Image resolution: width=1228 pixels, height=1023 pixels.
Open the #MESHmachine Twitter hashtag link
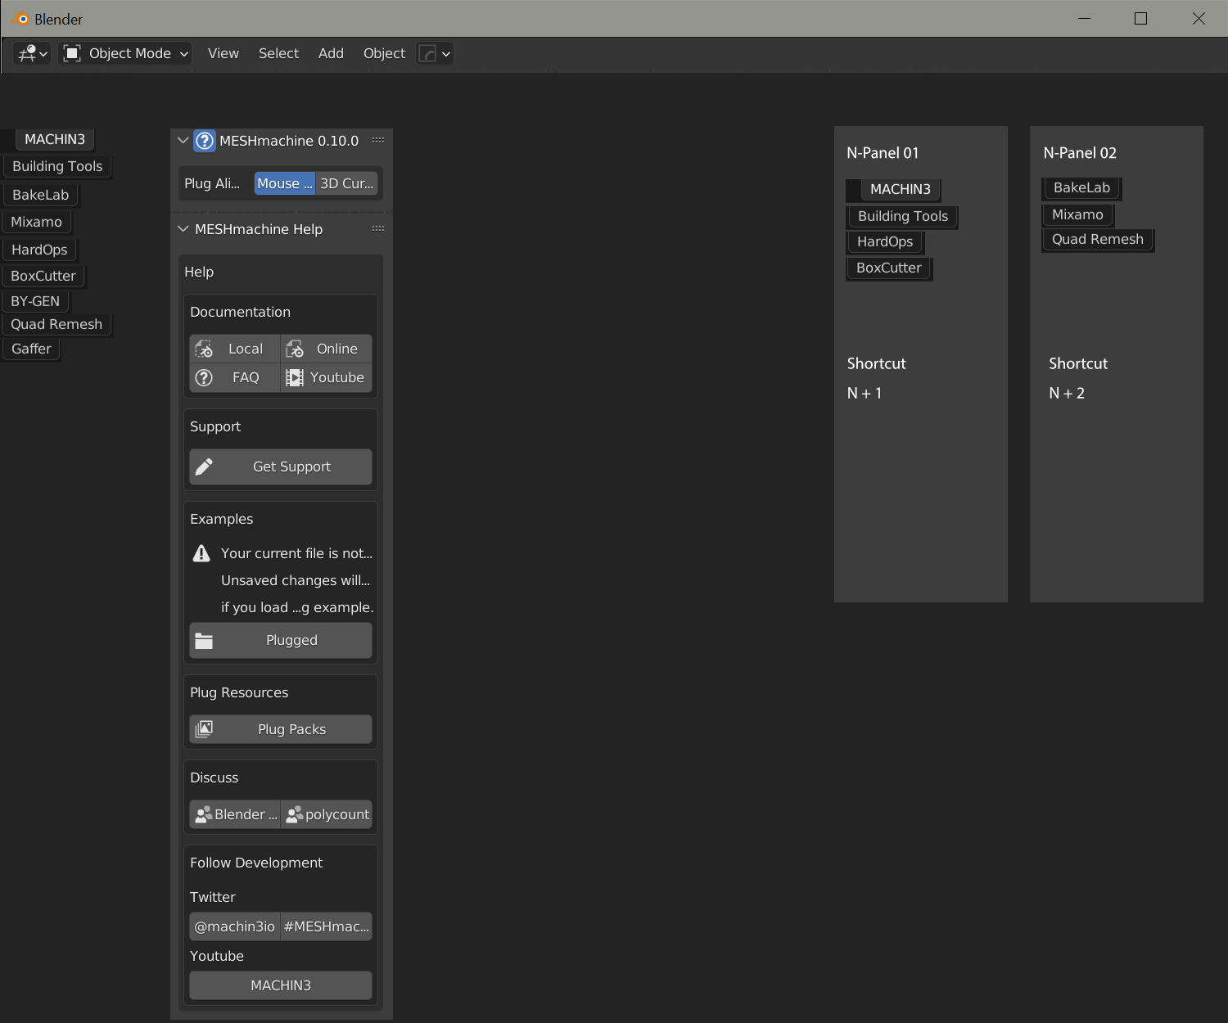327,926
